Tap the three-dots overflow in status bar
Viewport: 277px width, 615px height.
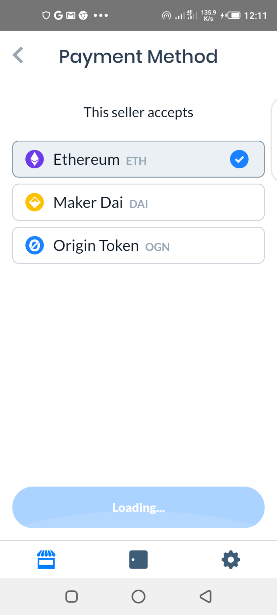tap(101, 16)
